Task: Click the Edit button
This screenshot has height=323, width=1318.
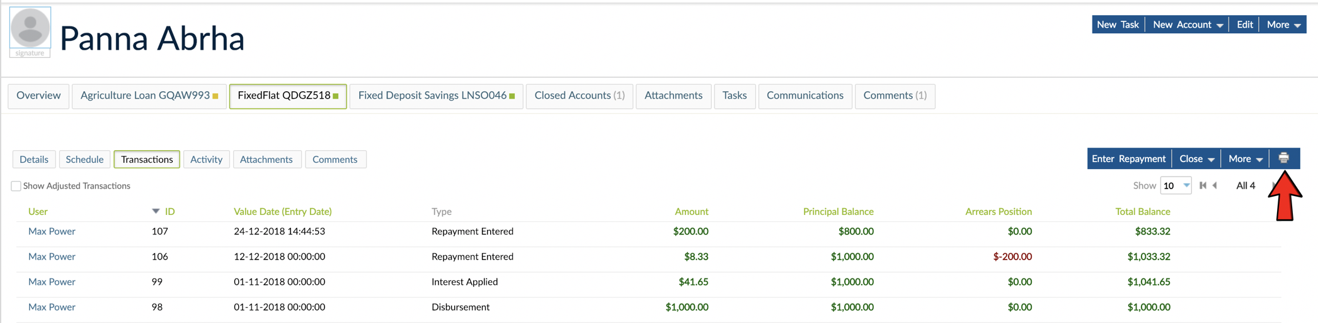Action: click(x=1244, y=25)
